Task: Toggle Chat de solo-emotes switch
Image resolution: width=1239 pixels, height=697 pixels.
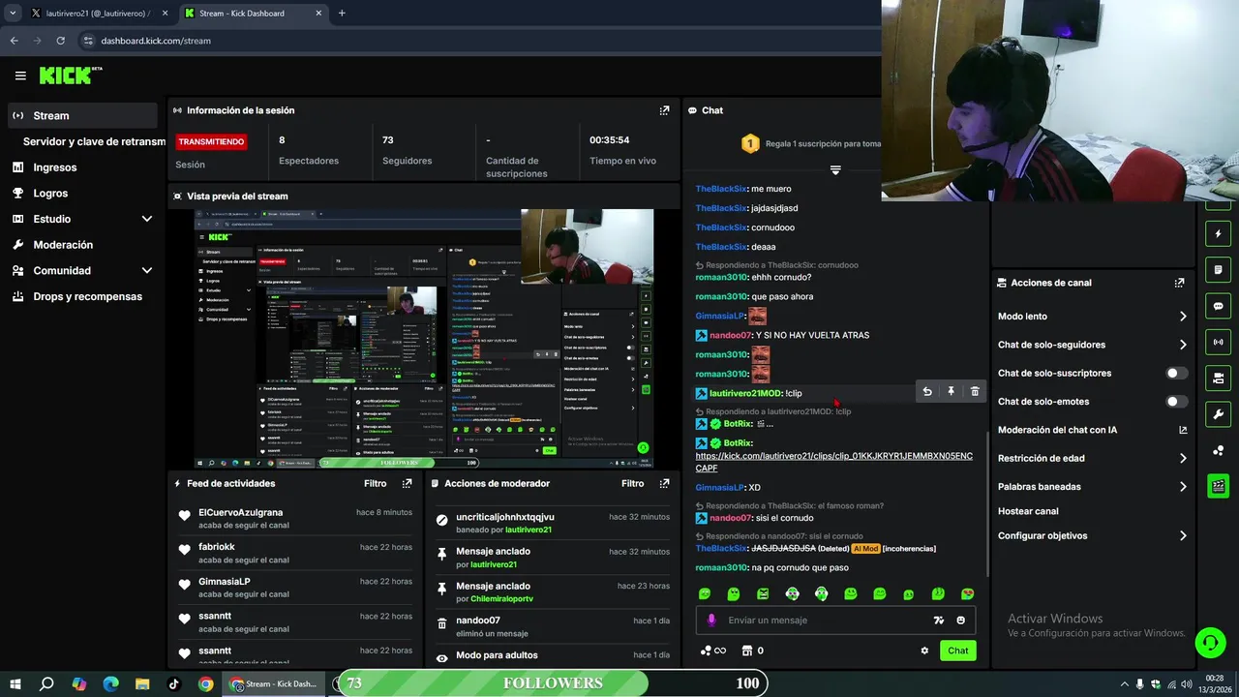Action: coord(1176,402)
